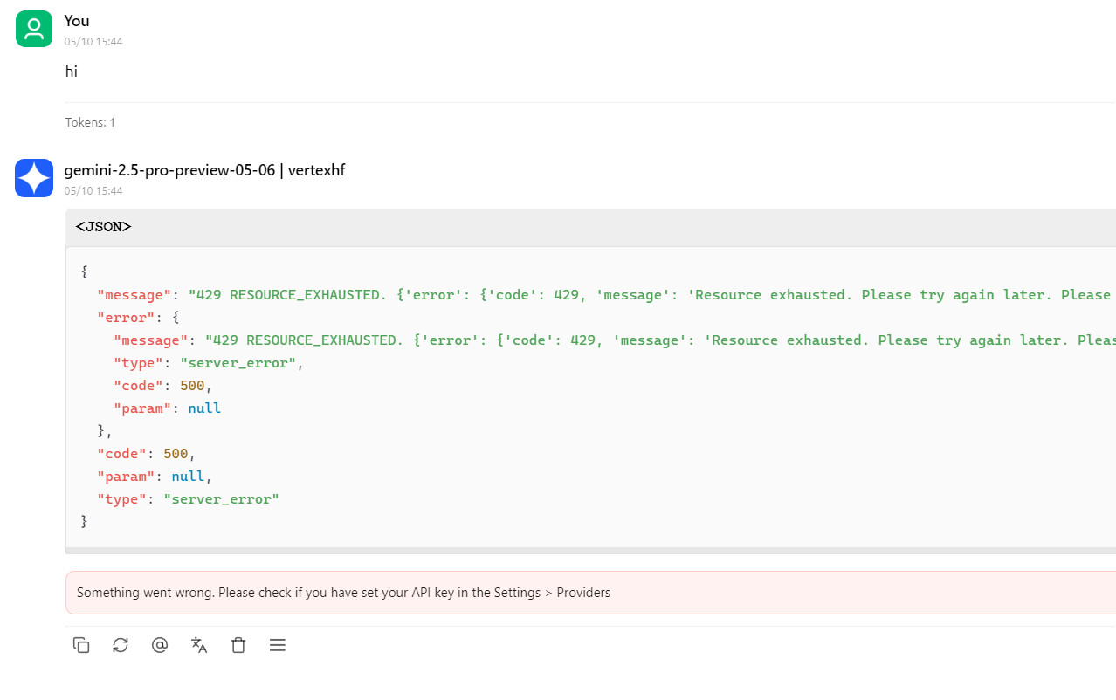Click the "You" username label
This screenshot has height=700, width=1116.
(77, 21)
